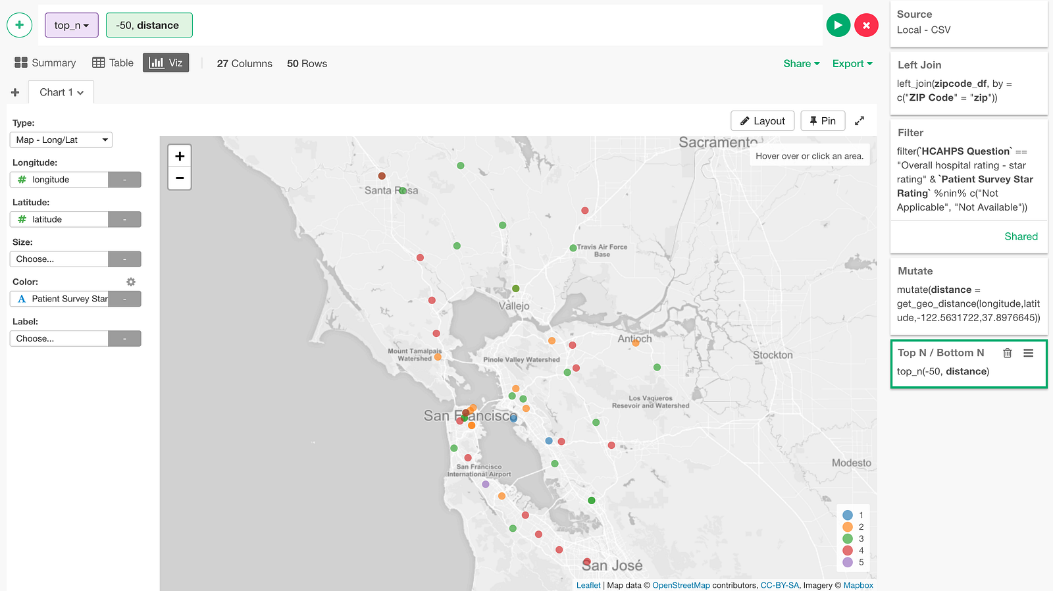
Task: Open the Share dropdown
Action: pos(802,63)
